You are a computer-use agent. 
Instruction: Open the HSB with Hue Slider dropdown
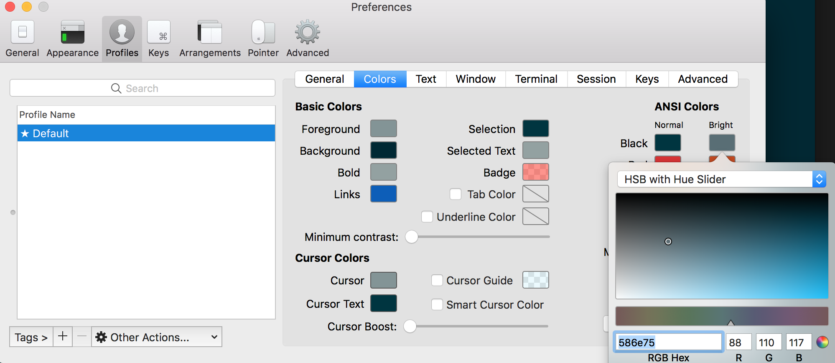[721, 179]
